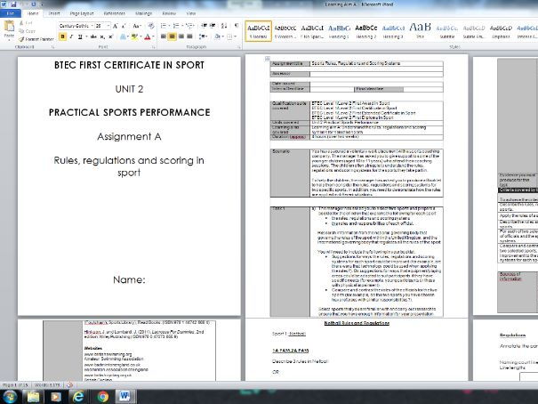This screenshot has width=538, height=404.
Task: Click the Sort icon
Action: point(224,26)
